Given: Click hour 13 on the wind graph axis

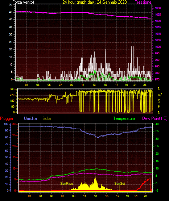Looking at the screenshot, I should point(94,85).
